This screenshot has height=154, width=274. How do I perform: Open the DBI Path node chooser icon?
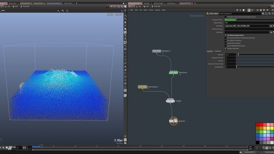[271, 33]
